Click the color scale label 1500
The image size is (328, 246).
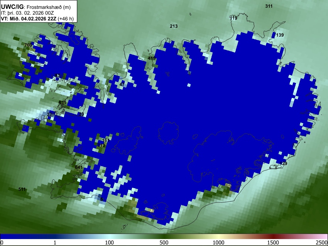click(x=273, y=243)
